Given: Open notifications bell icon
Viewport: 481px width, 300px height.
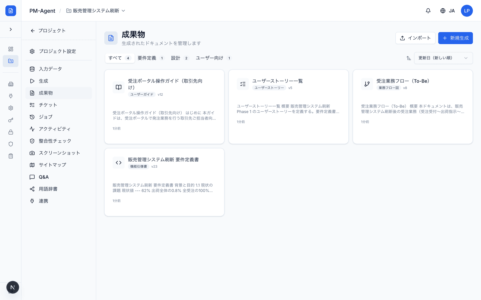Looking at the screenshot, I should [428, 11].
